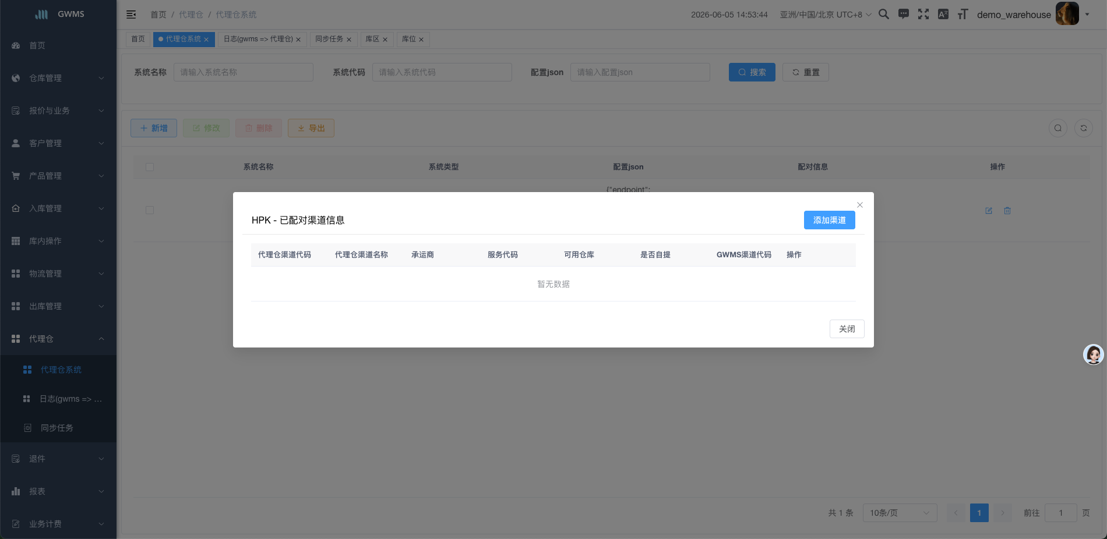Click the 删除 button
Screen dimensions: 1107x539
[x=259, y=128]
